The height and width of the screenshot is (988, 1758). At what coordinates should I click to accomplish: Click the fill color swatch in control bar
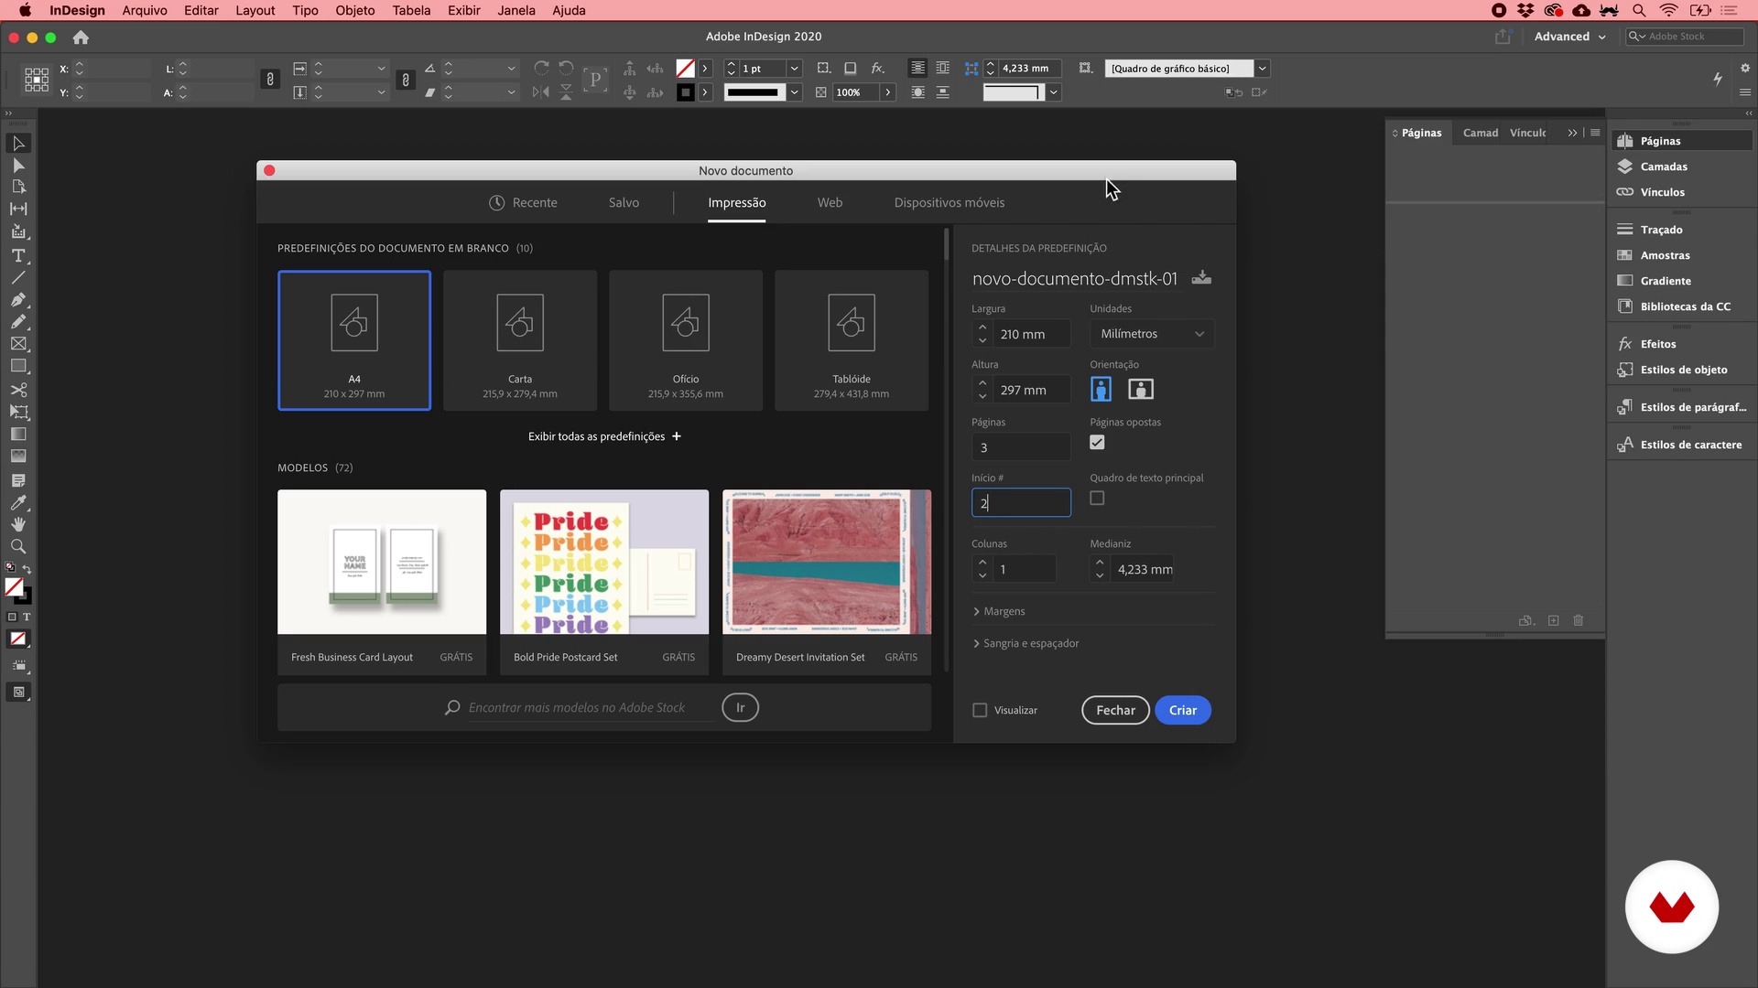(x=685, y=69)
